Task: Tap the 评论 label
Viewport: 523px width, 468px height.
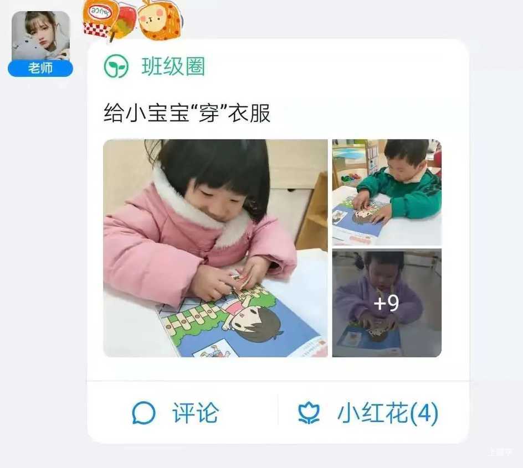Action: tap(196, 413)
